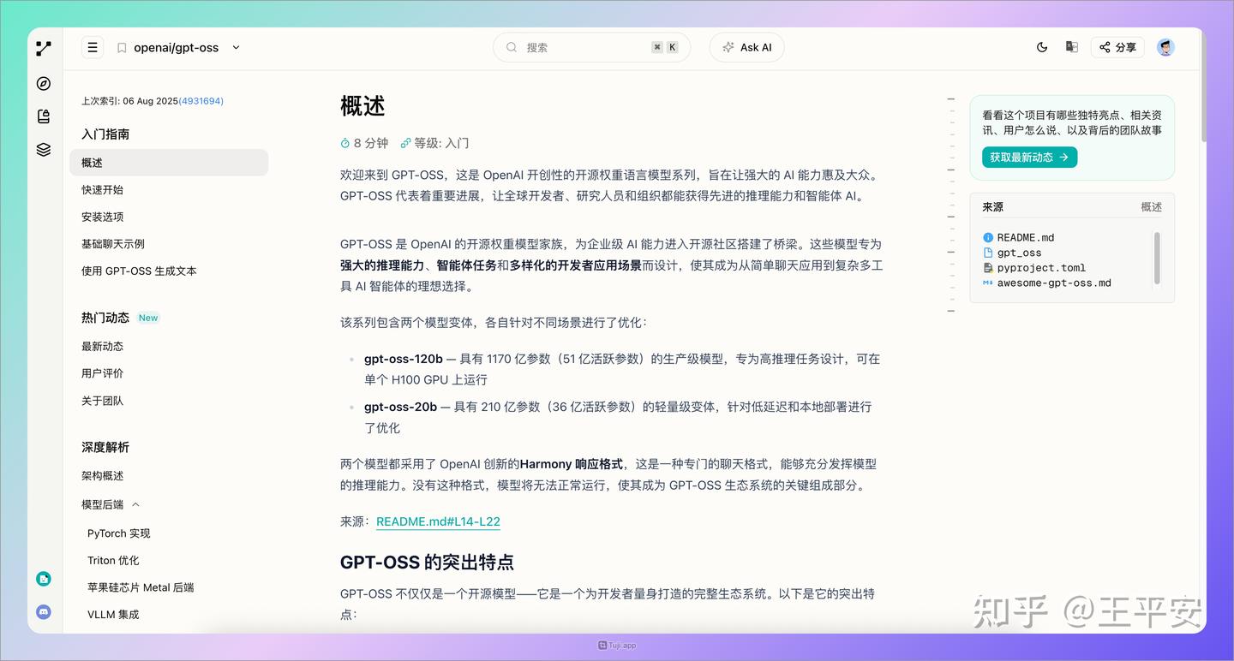The image size is (1234, 661).
Task: Click the bookmark icon near openai/gpt-oss
Action: [x=121, y=47]
